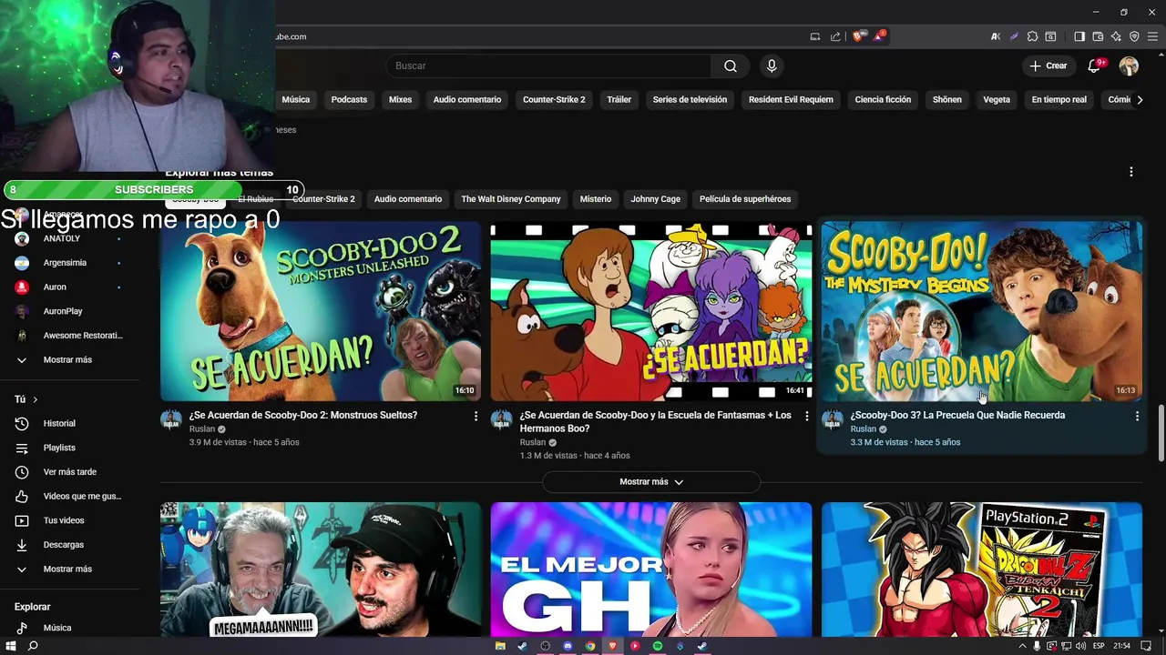Open the Brave Wallet icon
The width and height of the screenshot is (1166, 655).
pyautogui.click(x=1098, y=36)
